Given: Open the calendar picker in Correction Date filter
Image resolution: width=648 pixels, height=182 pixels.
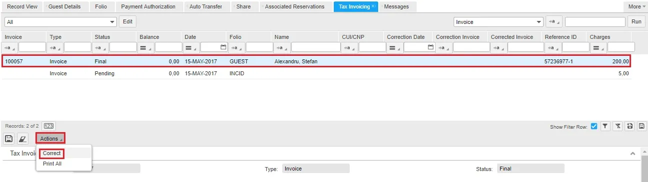Looking at the screenshot, I should click(x=431, y=47).
